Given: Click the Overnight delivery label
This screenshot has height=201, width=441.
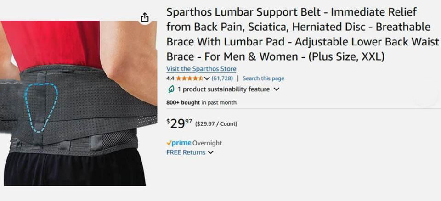Looking at the screenshot, I should point(207,143).
